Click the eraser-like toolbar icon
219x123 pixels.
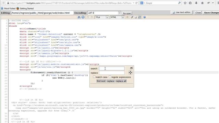136,17
